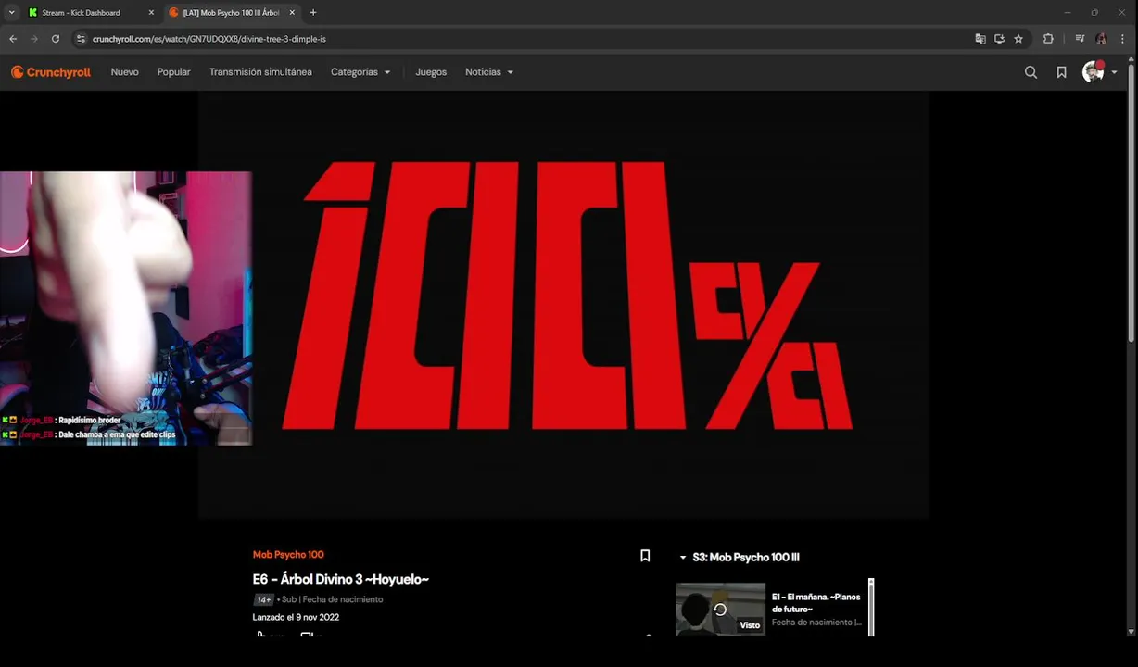Image resolution: width=1138 pixels, height=667 pixels.
Task: Replay icon on the E1 thumbnail
Action: tap(720, 610)
